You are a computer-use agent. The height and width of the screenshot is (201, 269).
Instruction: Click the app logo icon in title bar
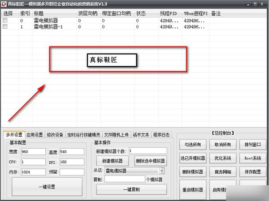point(4,4)
